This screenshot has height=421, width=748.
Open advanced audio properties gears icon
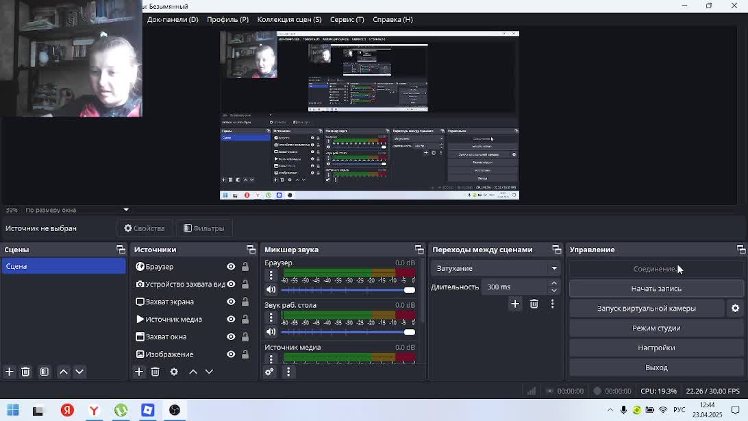point(269,372)
